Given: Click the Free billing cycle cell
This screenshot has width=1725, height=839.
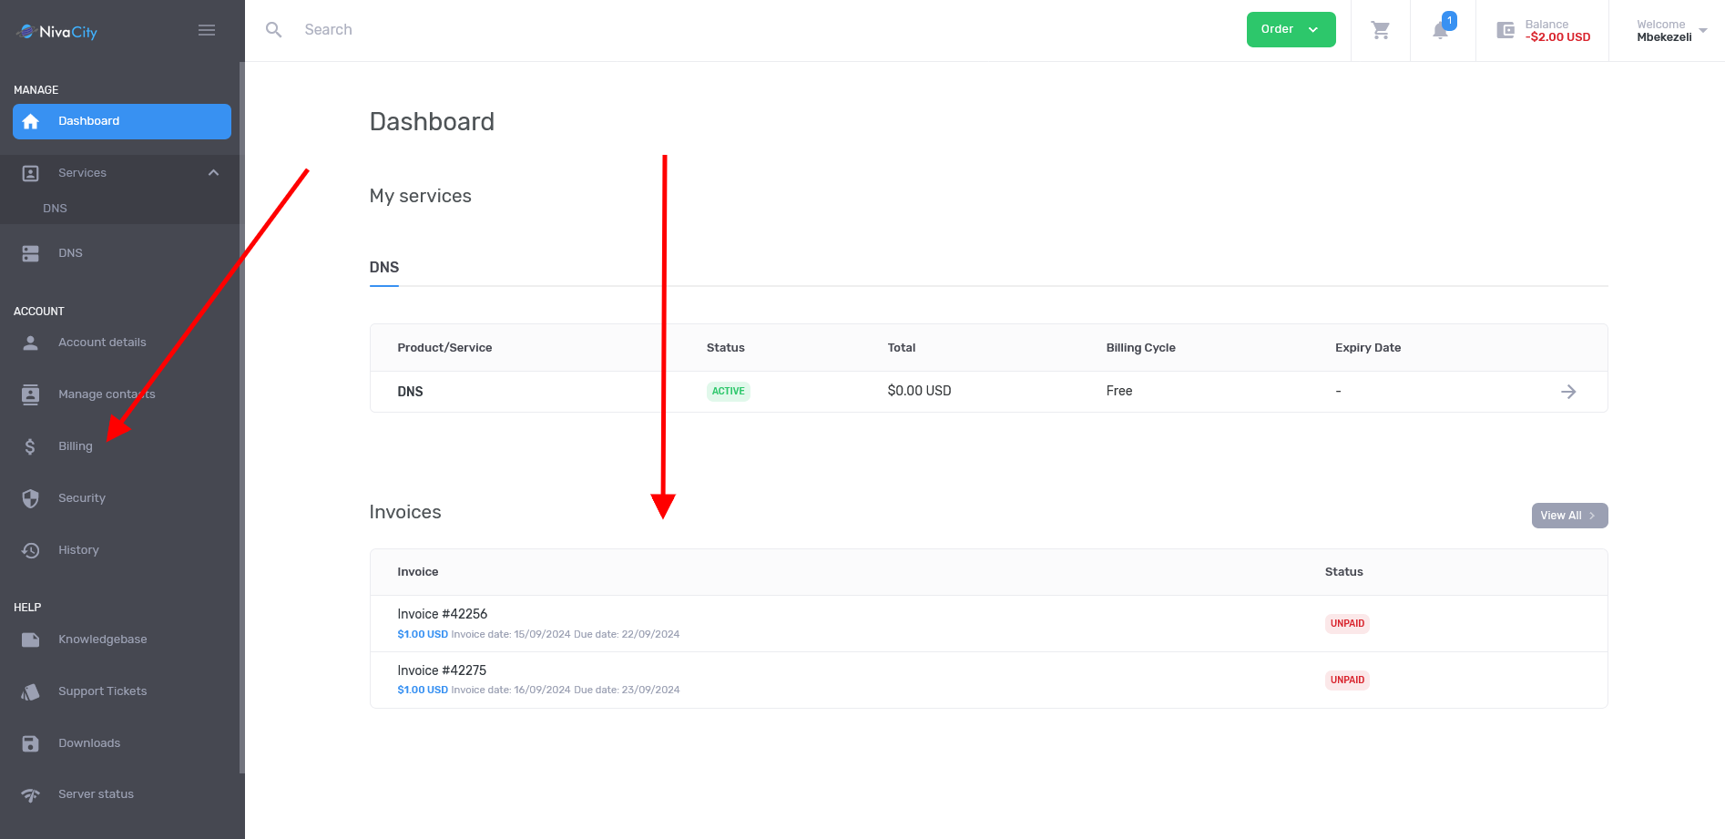Looking at the screenshot, I should coord(1119,391).
